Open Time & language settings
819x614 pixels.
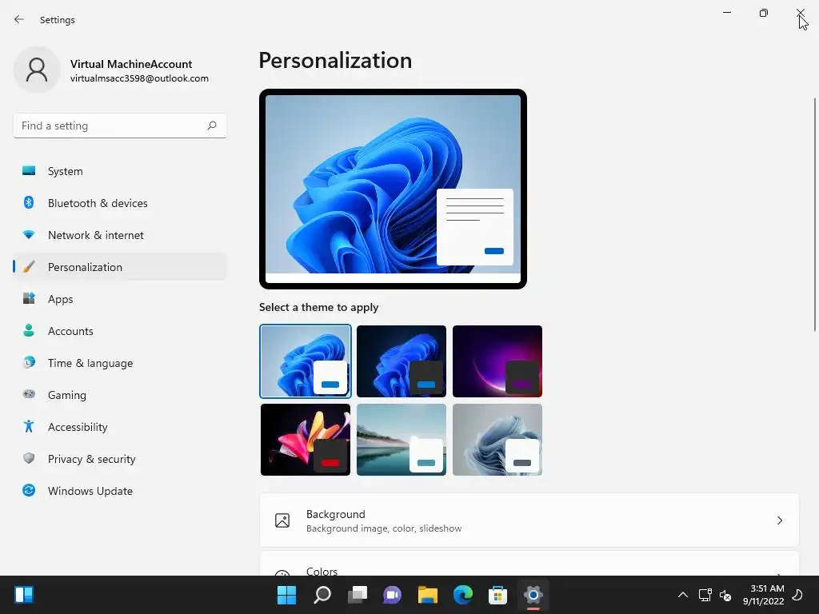pyautogui.click(x=120, y=362)
